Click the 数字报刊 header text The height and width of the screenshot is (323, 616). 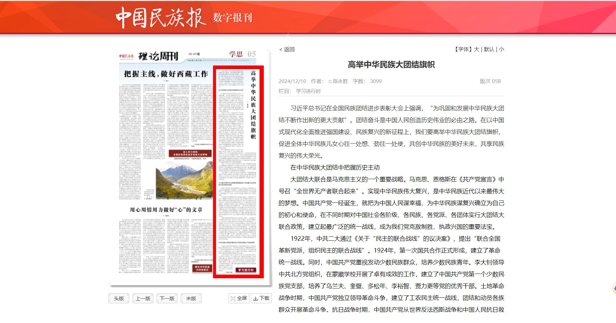(232, 17)
